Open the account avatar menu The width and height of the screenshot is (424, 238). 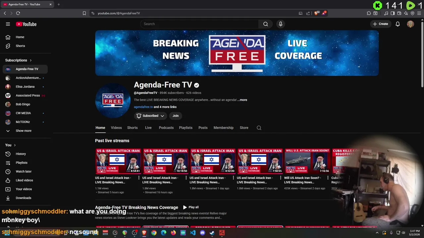pyautogui.click(x=410, y=24)
